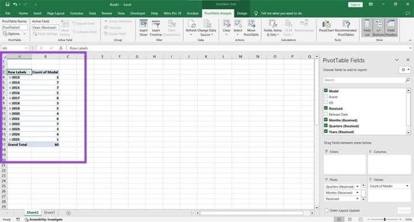Open the Change Data Source tool
Screen dimensions: 414x222
point(207,28)
